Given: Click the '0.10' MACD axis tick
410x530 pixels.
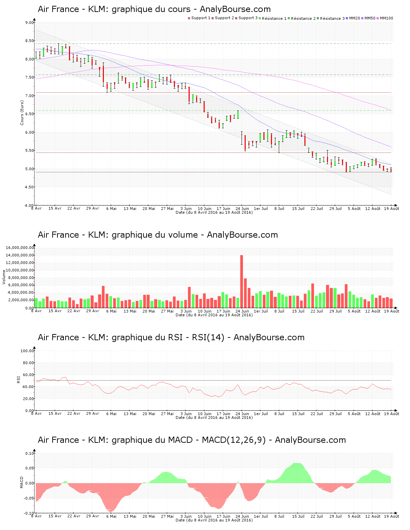Looking at the screenshot, I should click(30, 453).
